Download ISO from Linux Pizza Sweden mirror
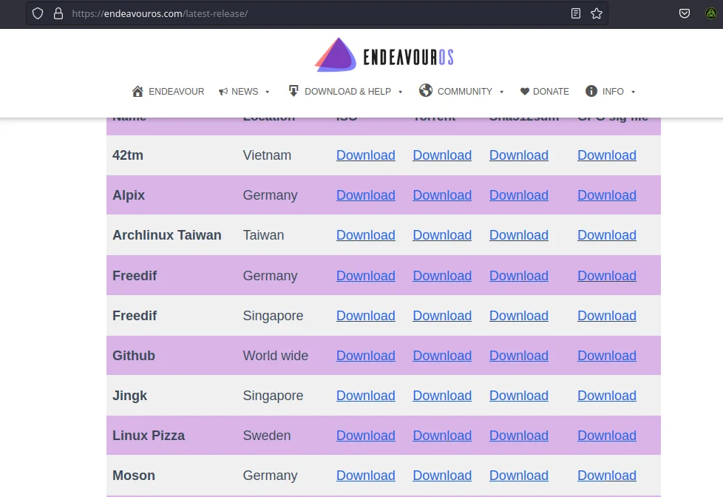 (366, 435)
